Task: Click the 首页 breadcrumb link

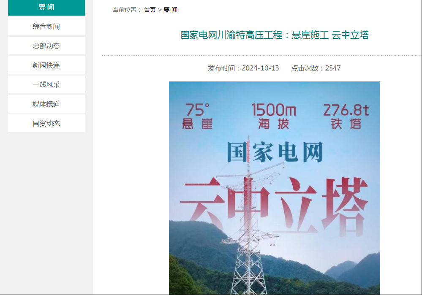Action: pyautogui.click(x=150, y=10)
